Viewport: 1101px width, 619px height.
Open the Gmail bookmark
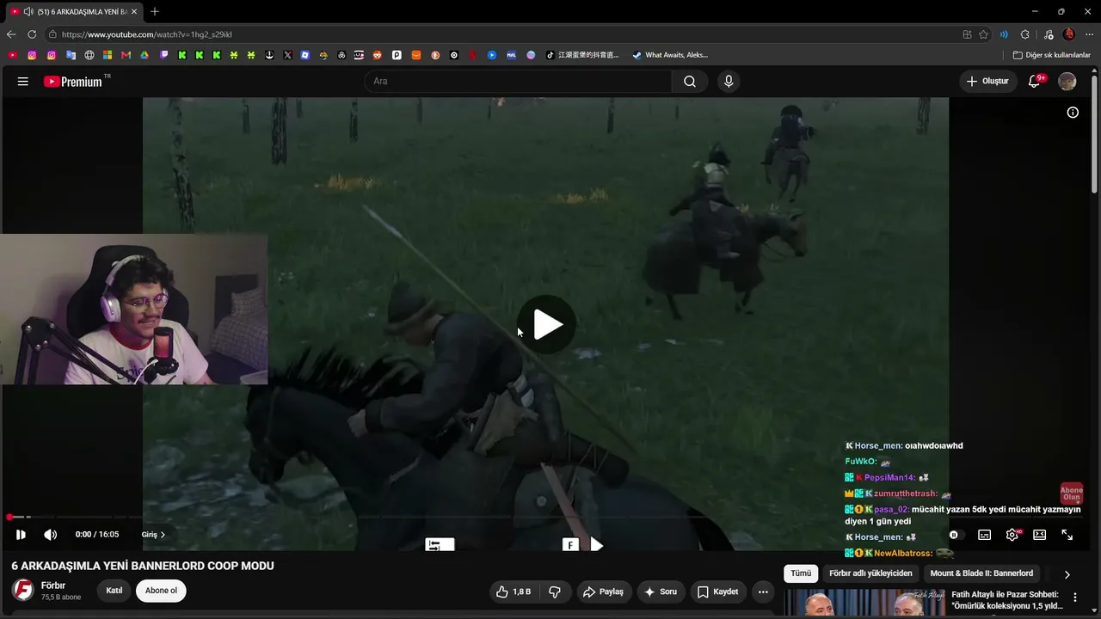(x=126, y=55)
